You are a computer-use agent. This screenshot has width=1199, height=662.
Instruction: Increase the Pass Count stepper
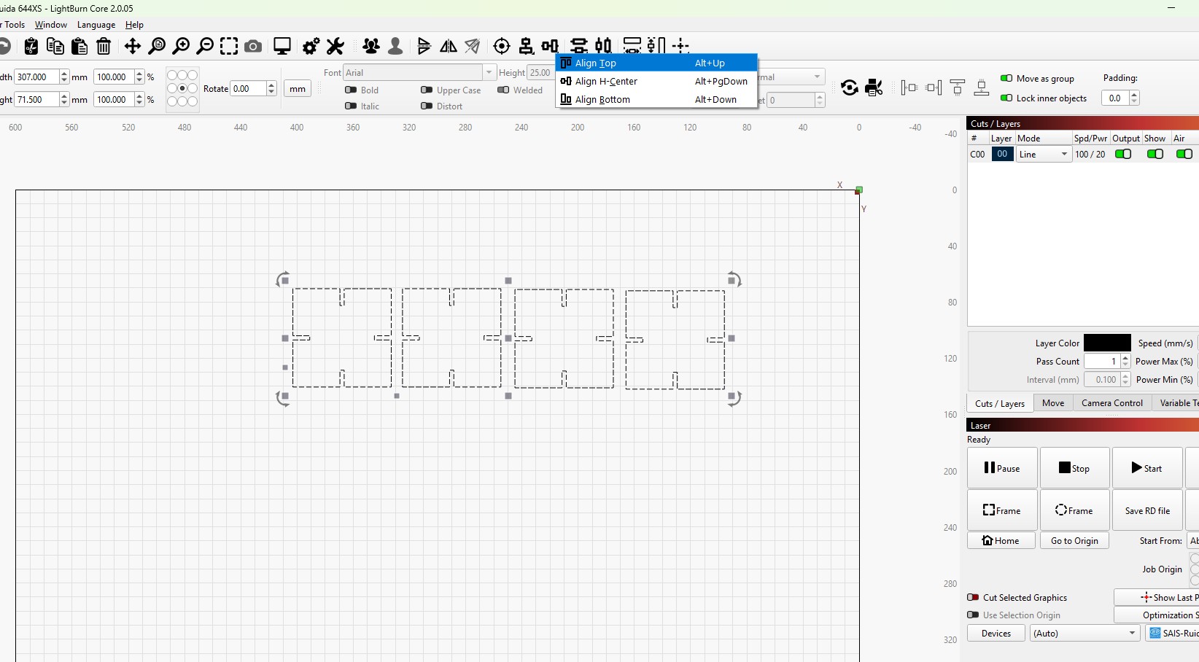1126,357
